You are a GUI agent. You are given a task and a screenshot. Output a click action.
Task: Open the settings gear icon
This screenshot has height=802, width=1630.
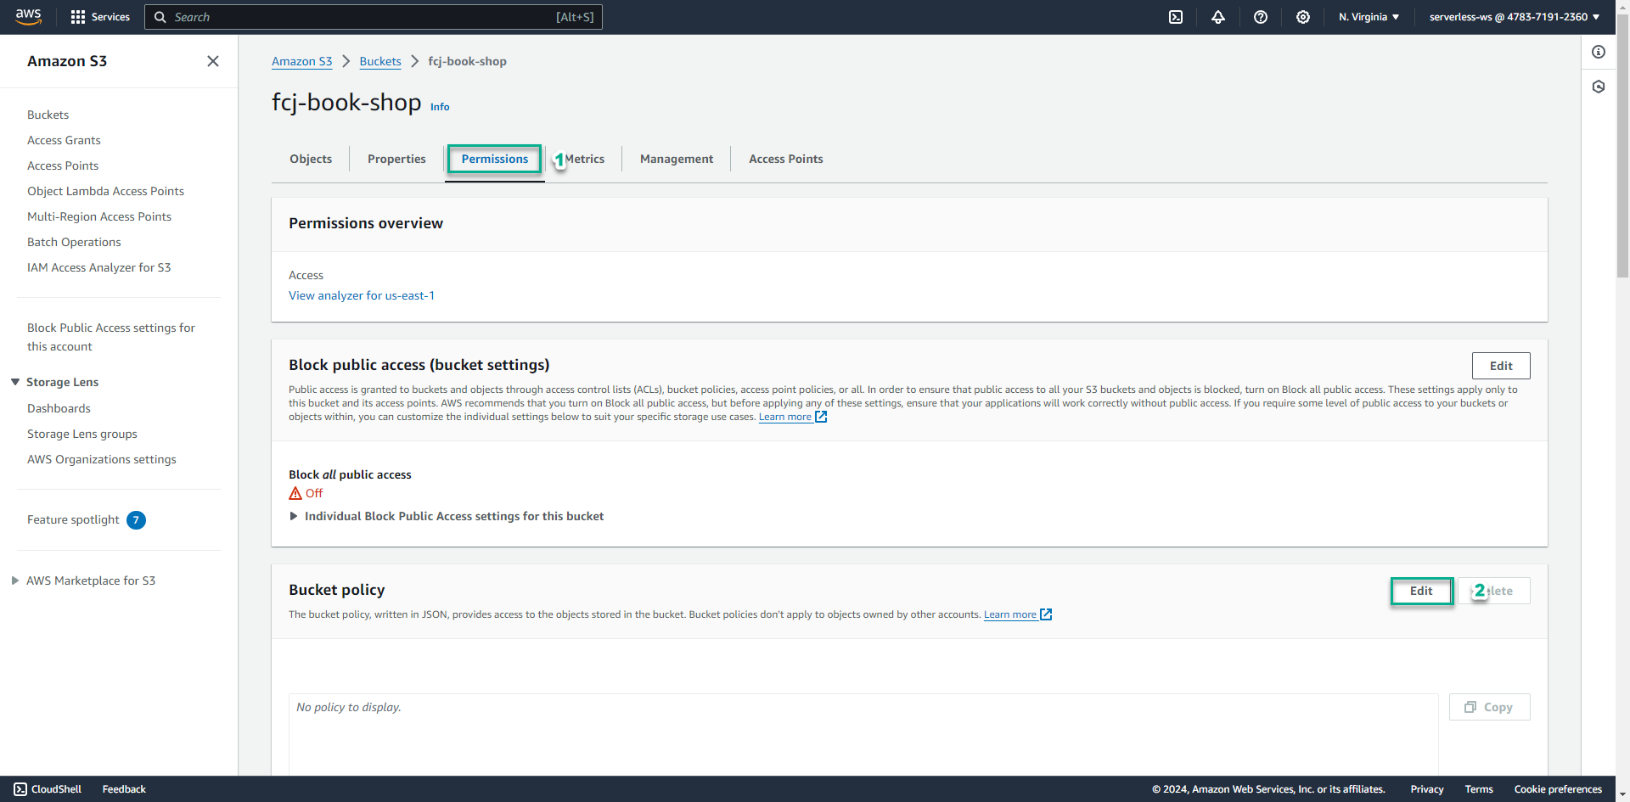coord(1303,17)
